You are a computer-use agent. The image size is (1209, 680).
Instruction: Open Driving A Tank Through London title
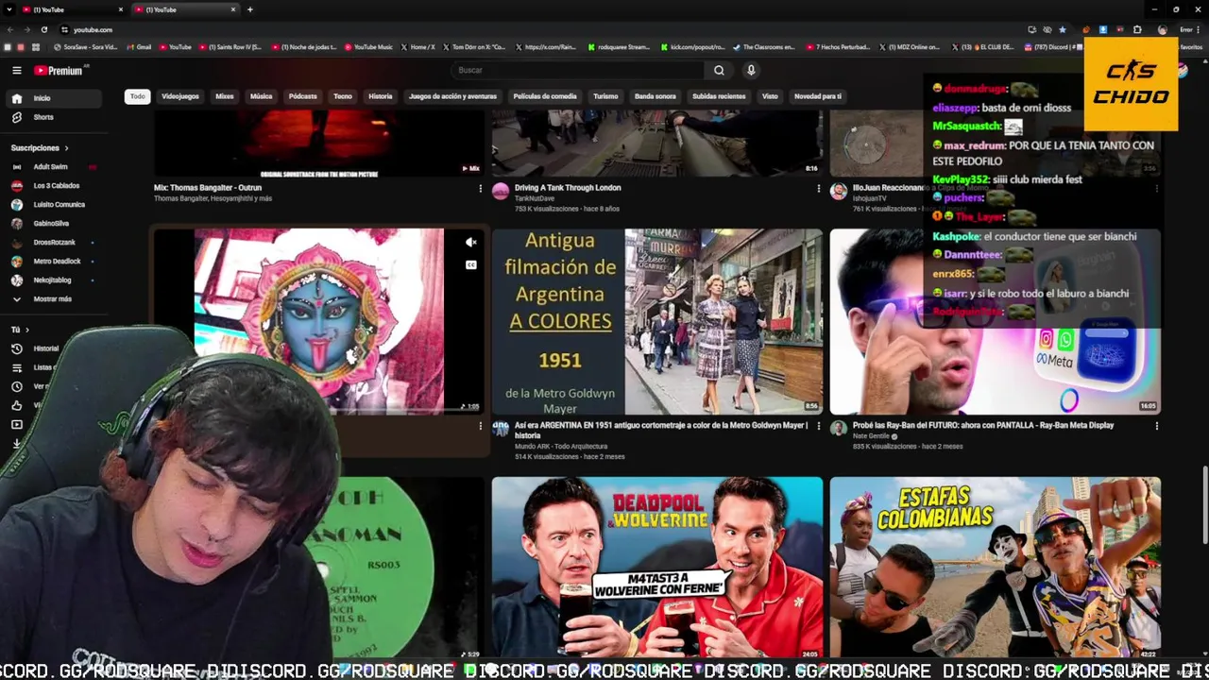[x=568, y=188]
